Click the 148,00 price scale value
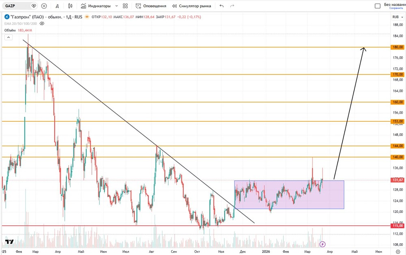This screenshot has height=255, width=406. (398, 135)
